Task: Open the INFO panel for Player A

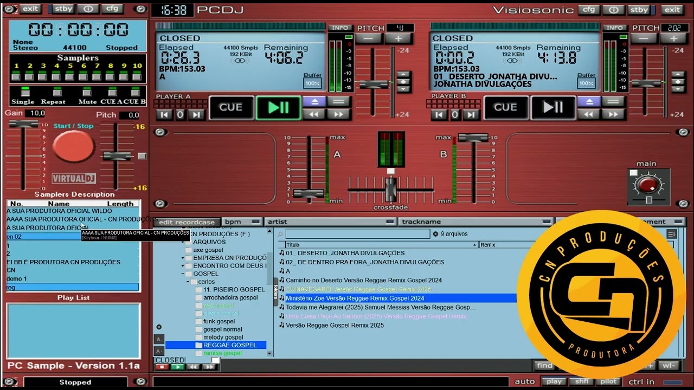Action: click(340, 28)
